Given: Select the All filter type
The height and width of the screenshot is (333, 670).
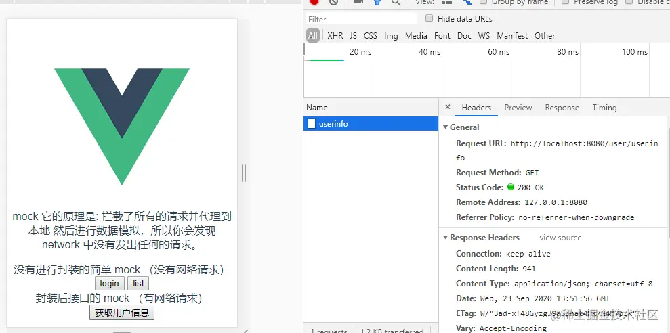Looking at the screenshot, I should (313, 36).
